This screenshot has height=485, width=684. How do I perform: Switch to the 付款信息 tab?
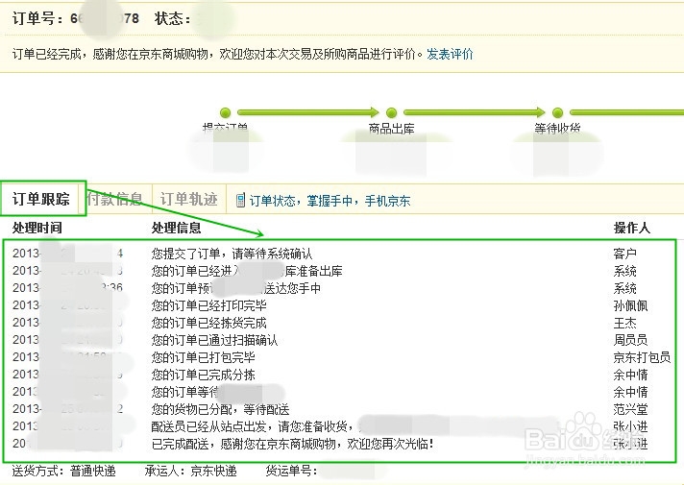pos(115,199)
